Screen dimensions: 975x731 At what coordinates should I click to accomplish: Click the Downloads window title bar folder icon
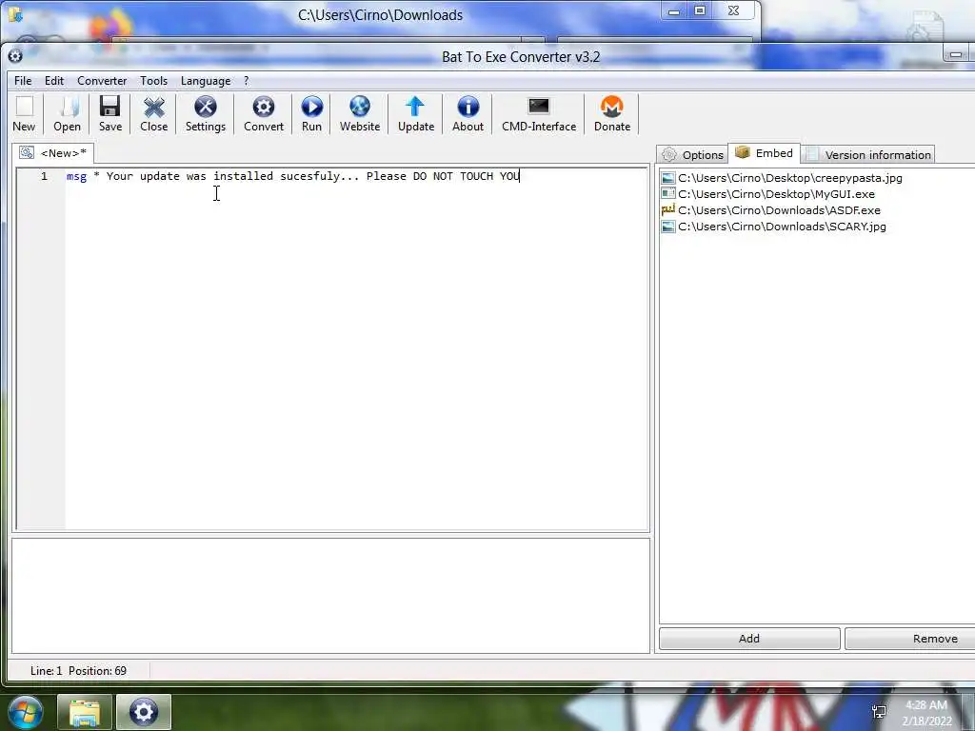click(15, 13)
